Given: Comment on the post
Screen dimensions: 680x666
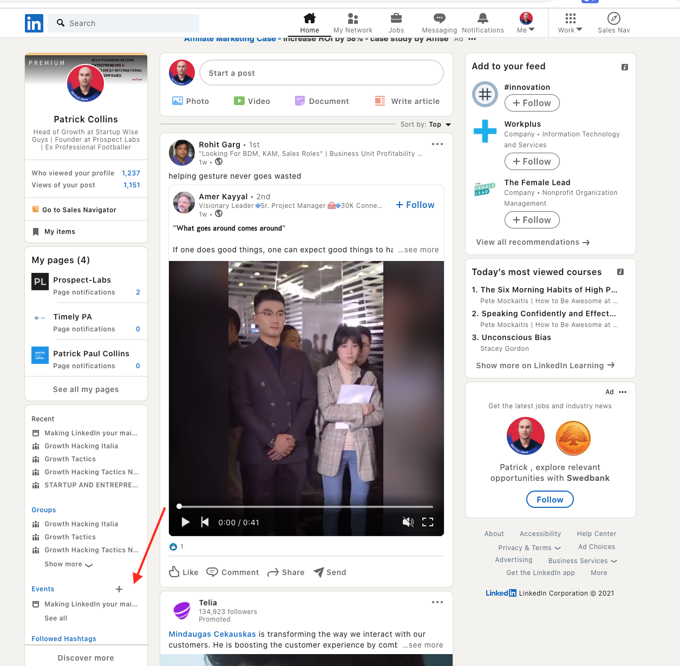Looking at the screenshot, I should click(233, 572).
